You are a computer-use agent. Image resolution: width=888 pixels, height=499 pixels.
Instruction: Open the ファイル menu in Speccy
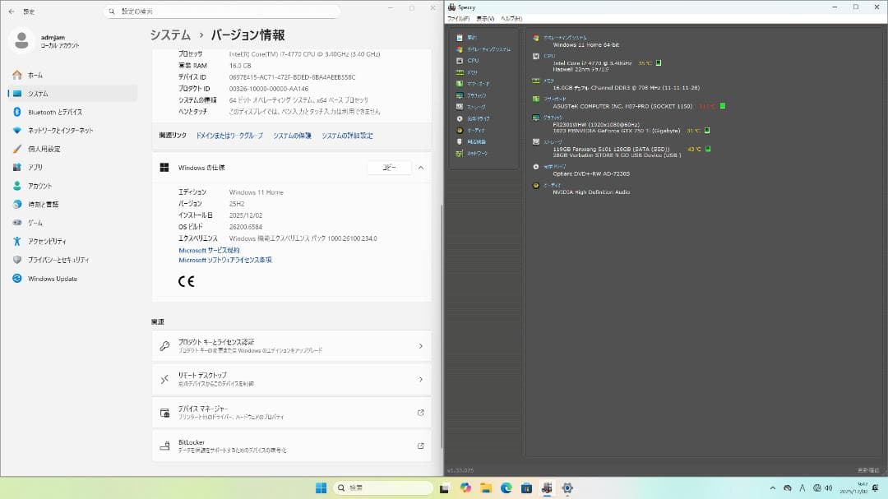click(457, 18)
